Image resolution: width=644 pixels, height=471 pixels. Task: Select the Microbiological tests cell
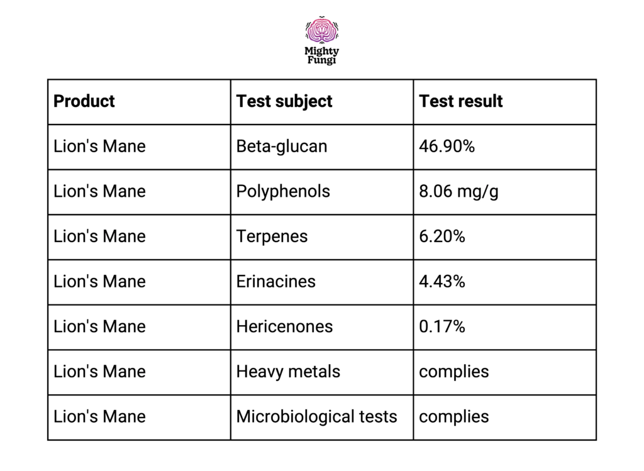[x=322, y=417]
